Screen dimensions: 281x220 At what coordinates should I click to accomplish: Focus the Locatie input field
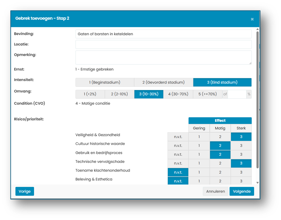[164, 45]
